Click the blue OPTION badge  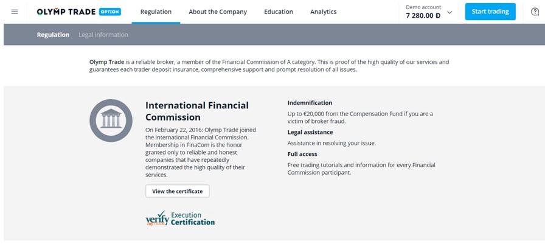[110, 12]
